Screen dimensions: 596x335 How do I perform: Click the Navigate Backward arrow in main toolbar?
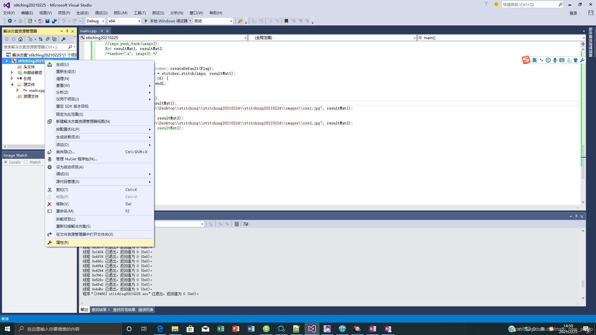[x=10, y=21]
